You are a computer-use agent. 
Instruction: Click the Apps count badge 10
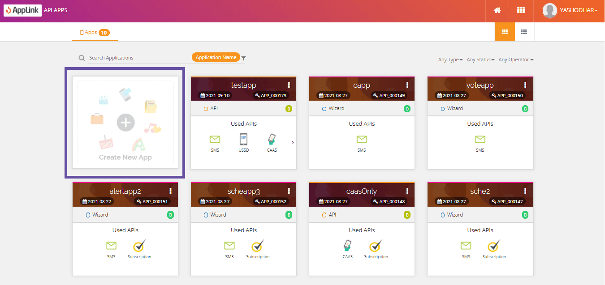click(x=104, y=33)
